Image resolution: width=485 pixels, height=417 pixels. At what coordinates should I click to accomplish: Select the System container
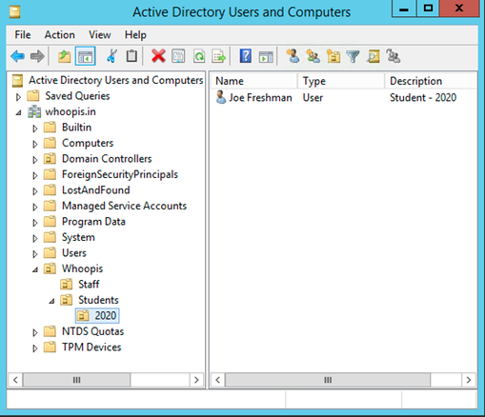coord(78,237)
